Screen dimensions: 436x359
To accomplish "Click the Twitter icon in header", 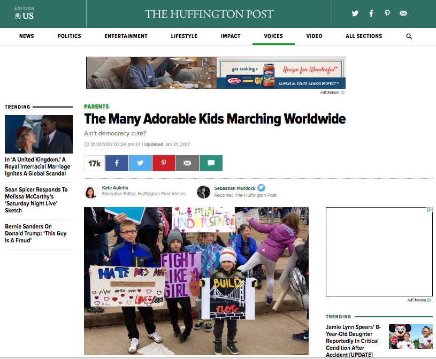I will click(355, 13).
